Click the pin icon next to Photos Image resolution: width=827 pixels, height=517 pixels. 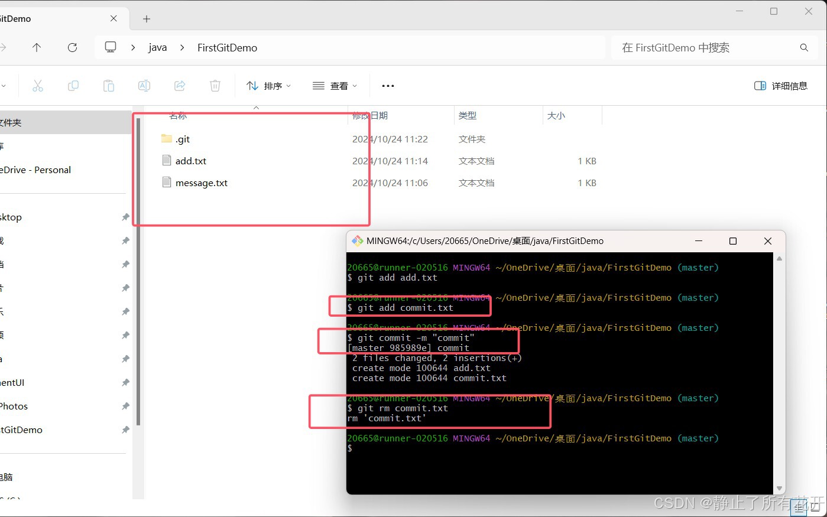pyautogui.click(x=125, y=406)
